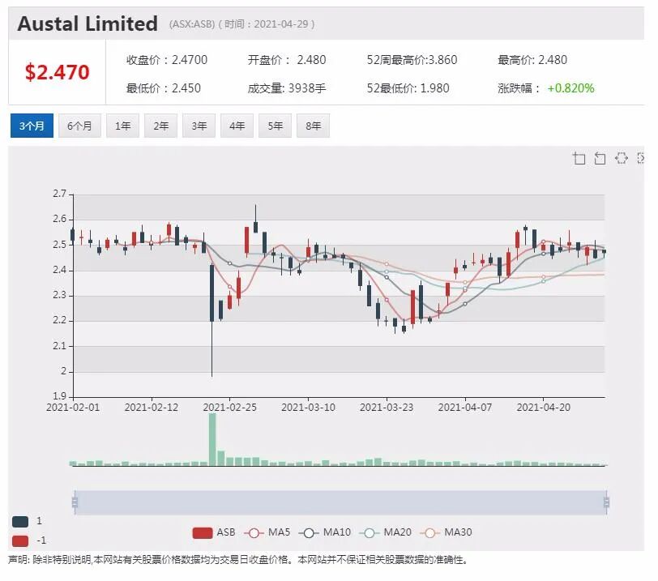The height and width of the screenshot is (581, 658).
Task: Select the 3个月 time range tab
Action: point(32,126)
